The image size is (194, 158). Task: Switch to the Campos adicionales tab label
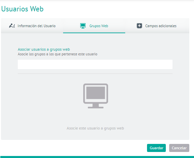point(161,26)
